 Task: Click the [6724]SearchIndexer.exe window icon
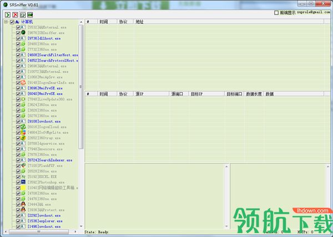pos(23,160)
